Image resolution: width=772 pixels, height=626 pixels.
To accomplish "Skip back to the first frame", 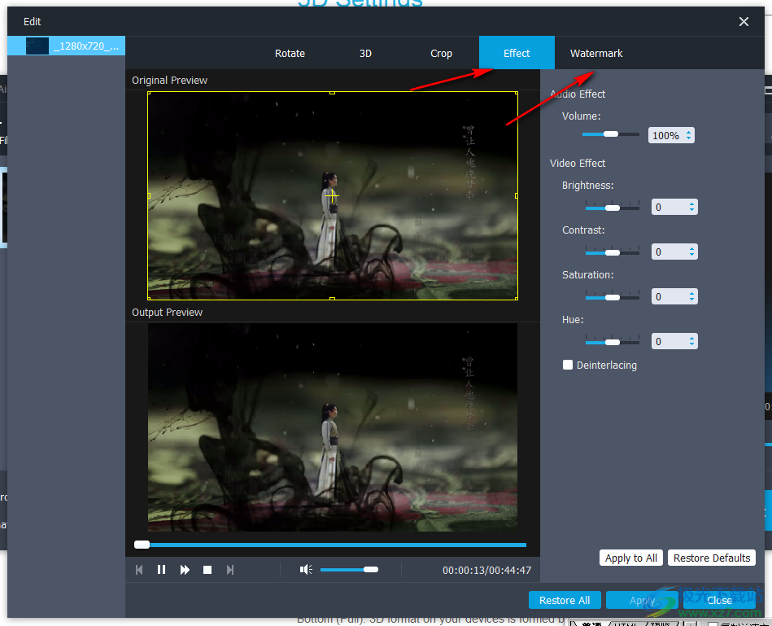I will tap(138, 569).
